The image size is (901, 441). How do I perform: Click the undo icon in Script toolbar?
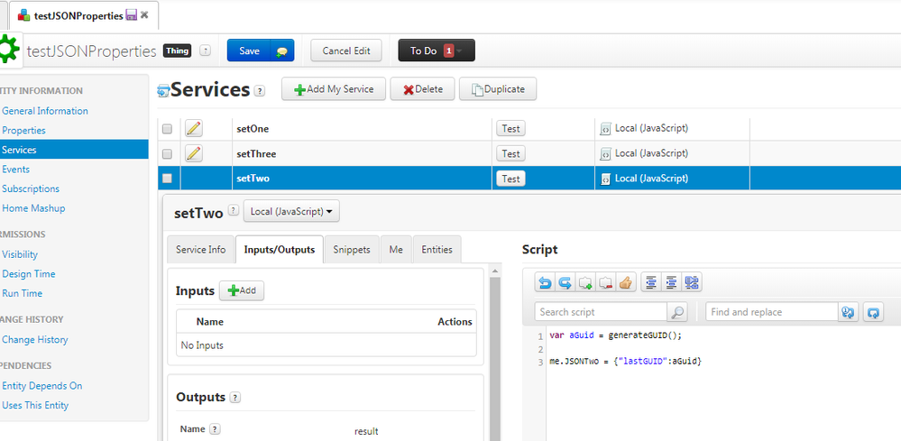point(545,283)
